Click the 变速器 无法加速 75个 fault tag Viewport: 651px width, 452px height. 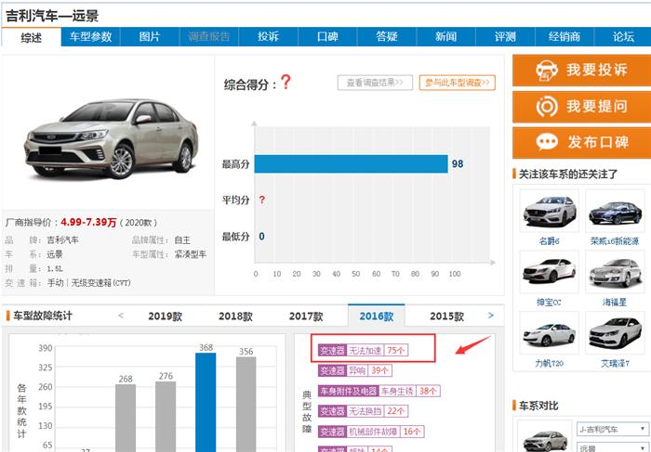(x=364, y=351)
